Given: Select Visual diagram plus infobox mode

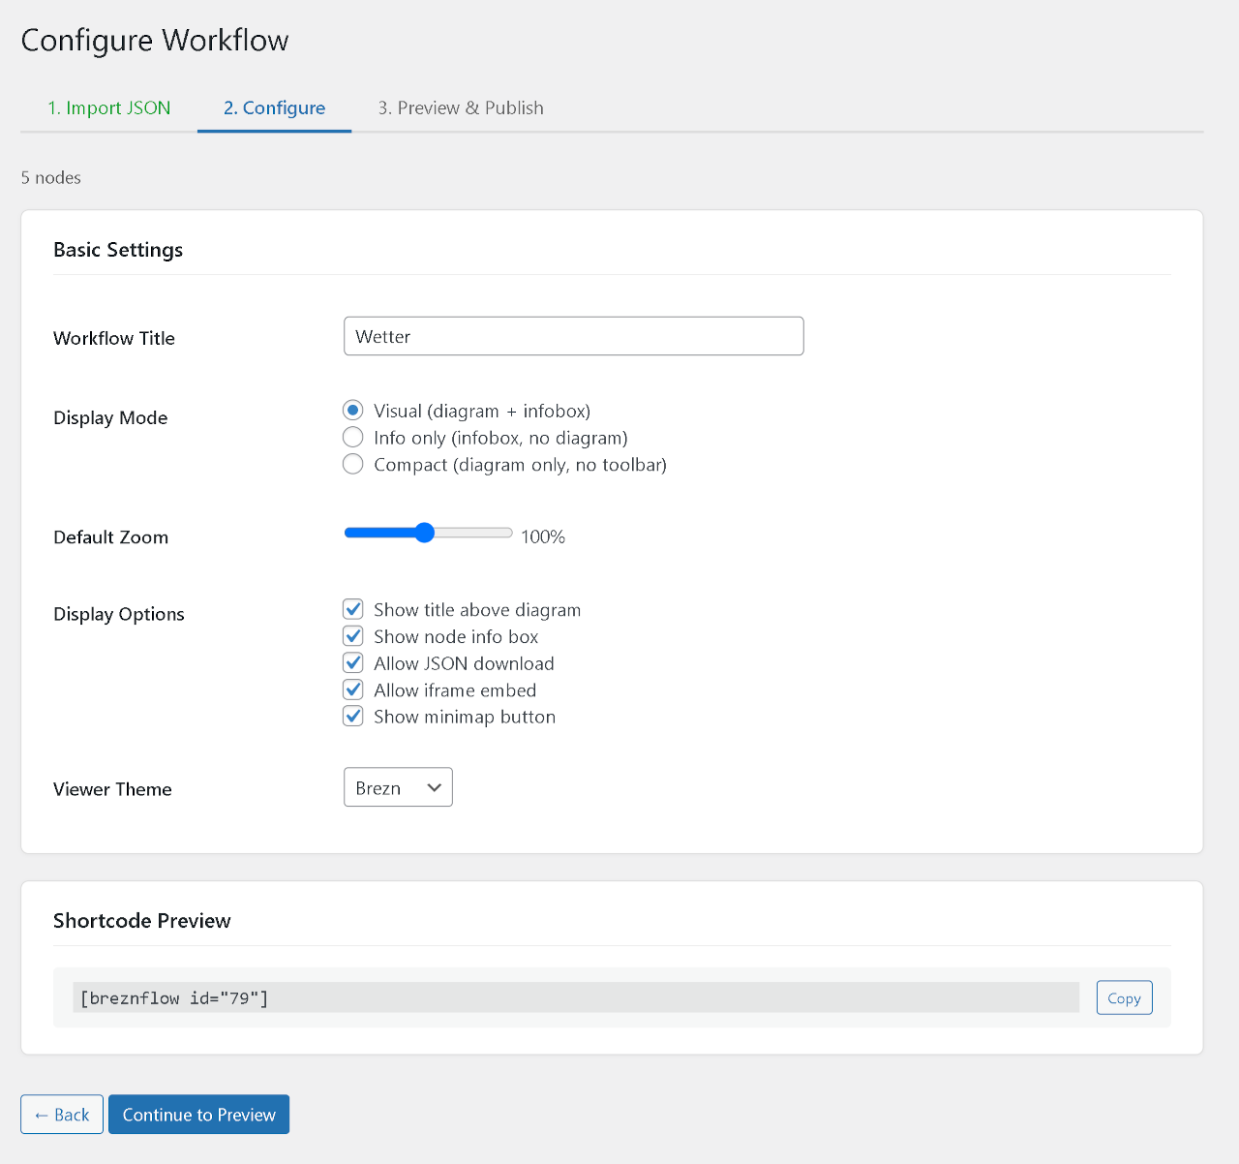Looking at the screenshot, I should pyautogui.click(x=353, y=410).
